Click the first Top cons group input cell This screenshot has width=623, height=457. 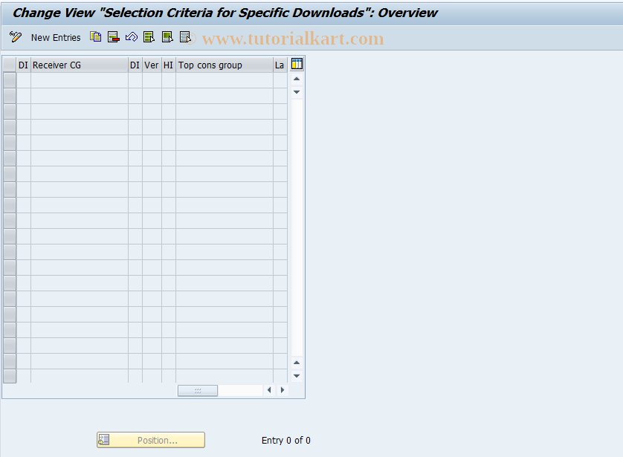point(225,80)
